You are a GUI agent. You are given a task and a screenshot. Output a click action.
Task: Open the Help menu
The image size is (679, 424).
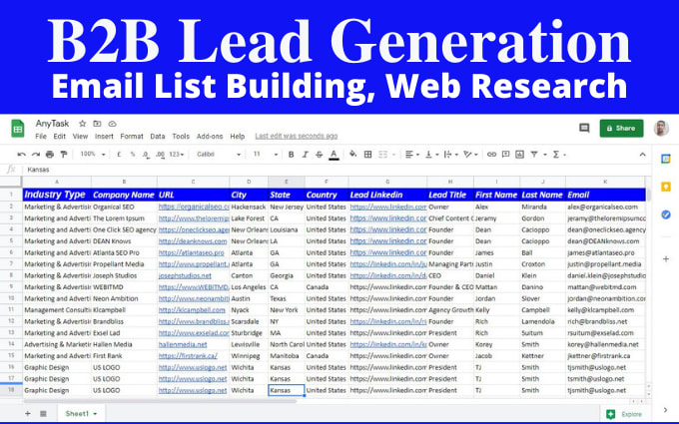pos(238,137)
